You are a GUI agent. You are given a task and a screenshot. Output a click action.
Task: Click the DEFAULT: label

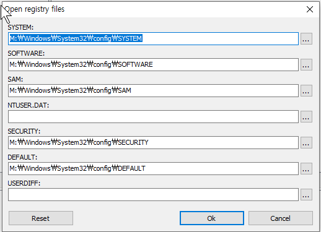[22, 157]
